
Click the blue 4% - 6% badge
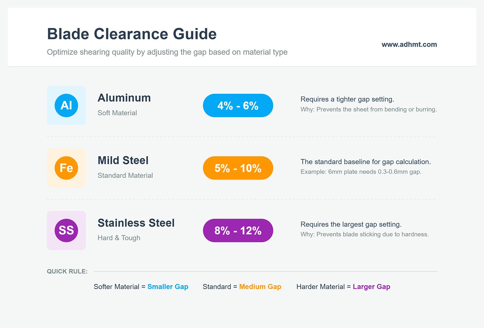[x=238, y=106]
